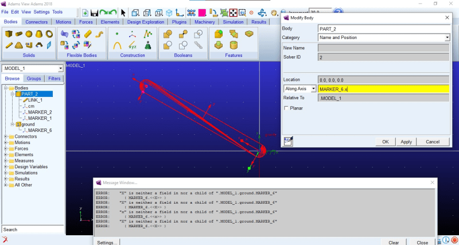This screenshot has height=245, width=459.
Task: Expand the Design Variables folder
Action: pos(6,167)
